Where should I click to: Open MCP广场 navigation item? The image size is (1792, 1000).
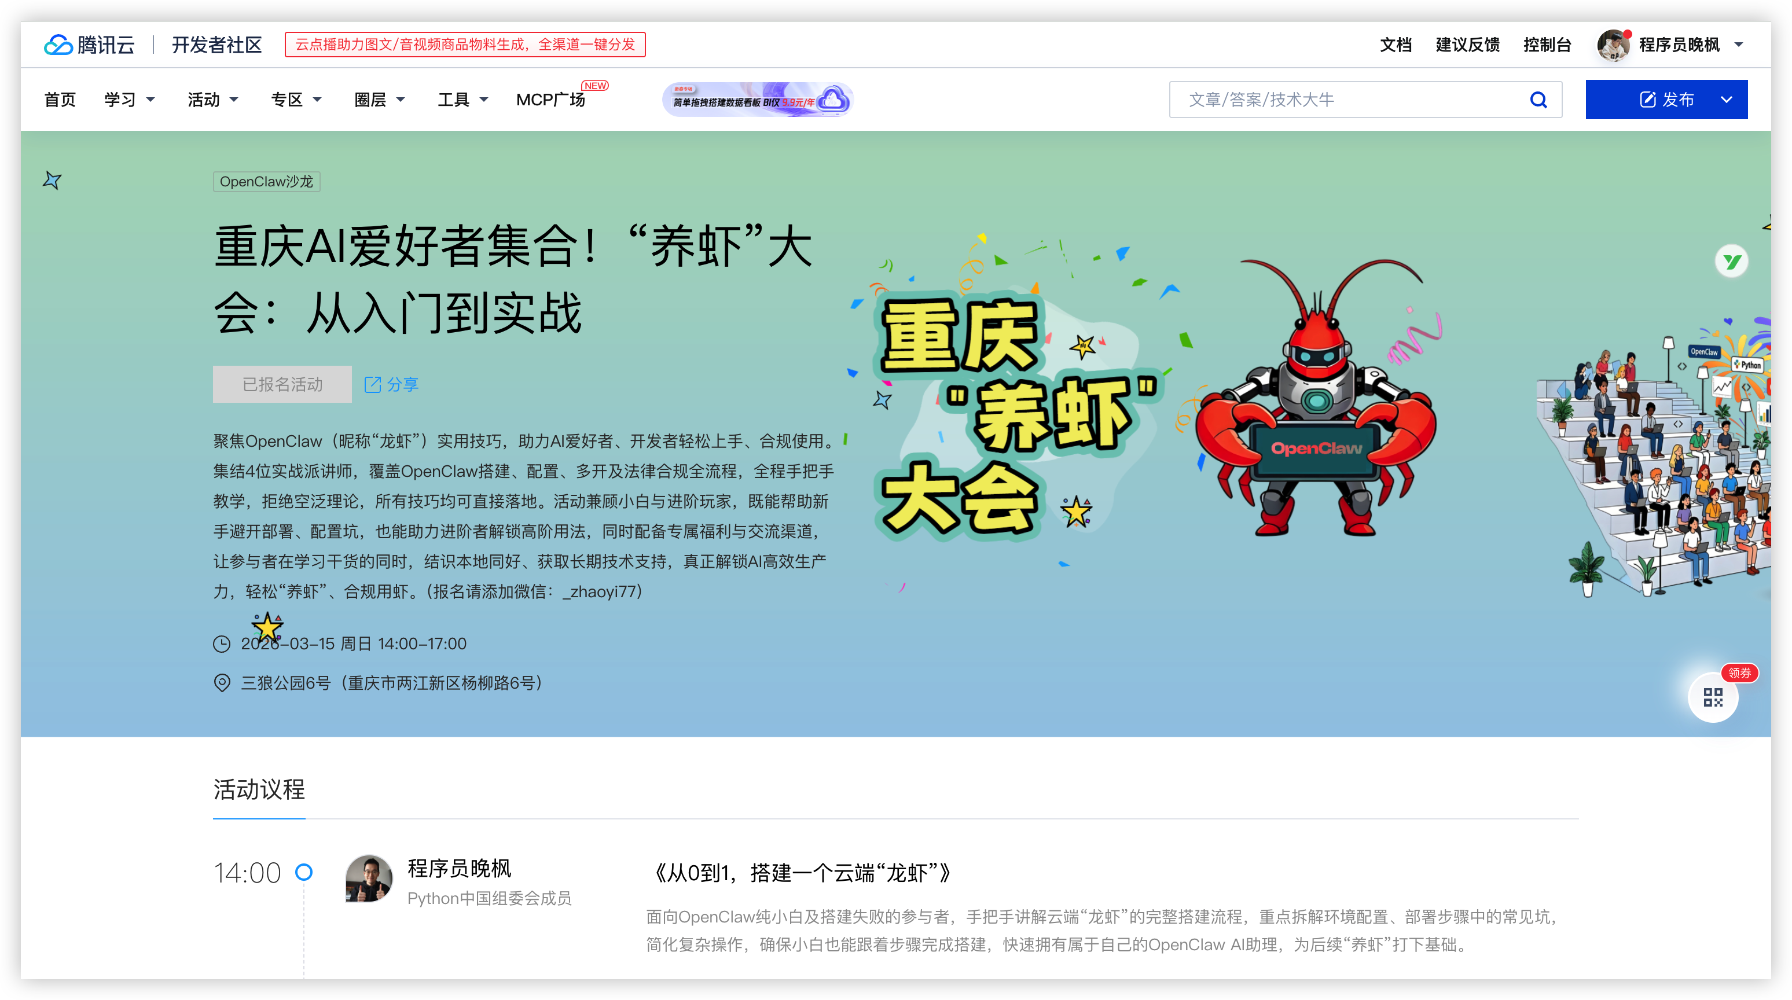pyautogui.click(x=550, y=100)
